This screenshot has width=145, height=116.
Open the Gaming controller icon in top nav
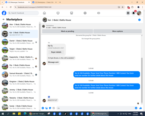pyautogui.click(x=99, y=13)
